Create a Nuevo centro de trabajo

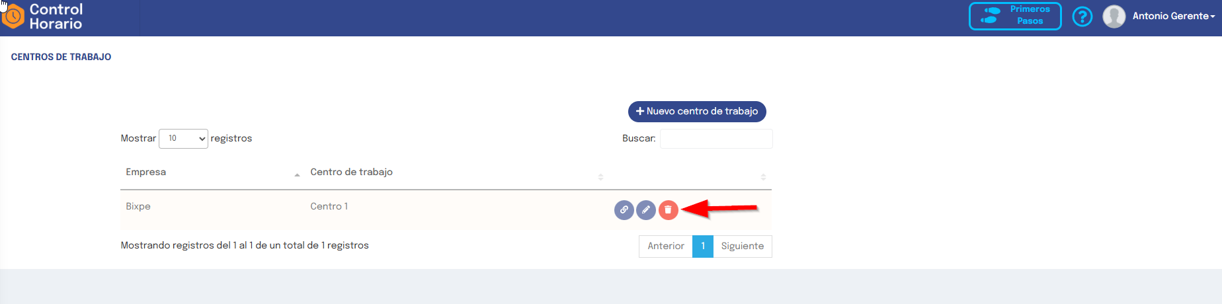tap(697, 111)
